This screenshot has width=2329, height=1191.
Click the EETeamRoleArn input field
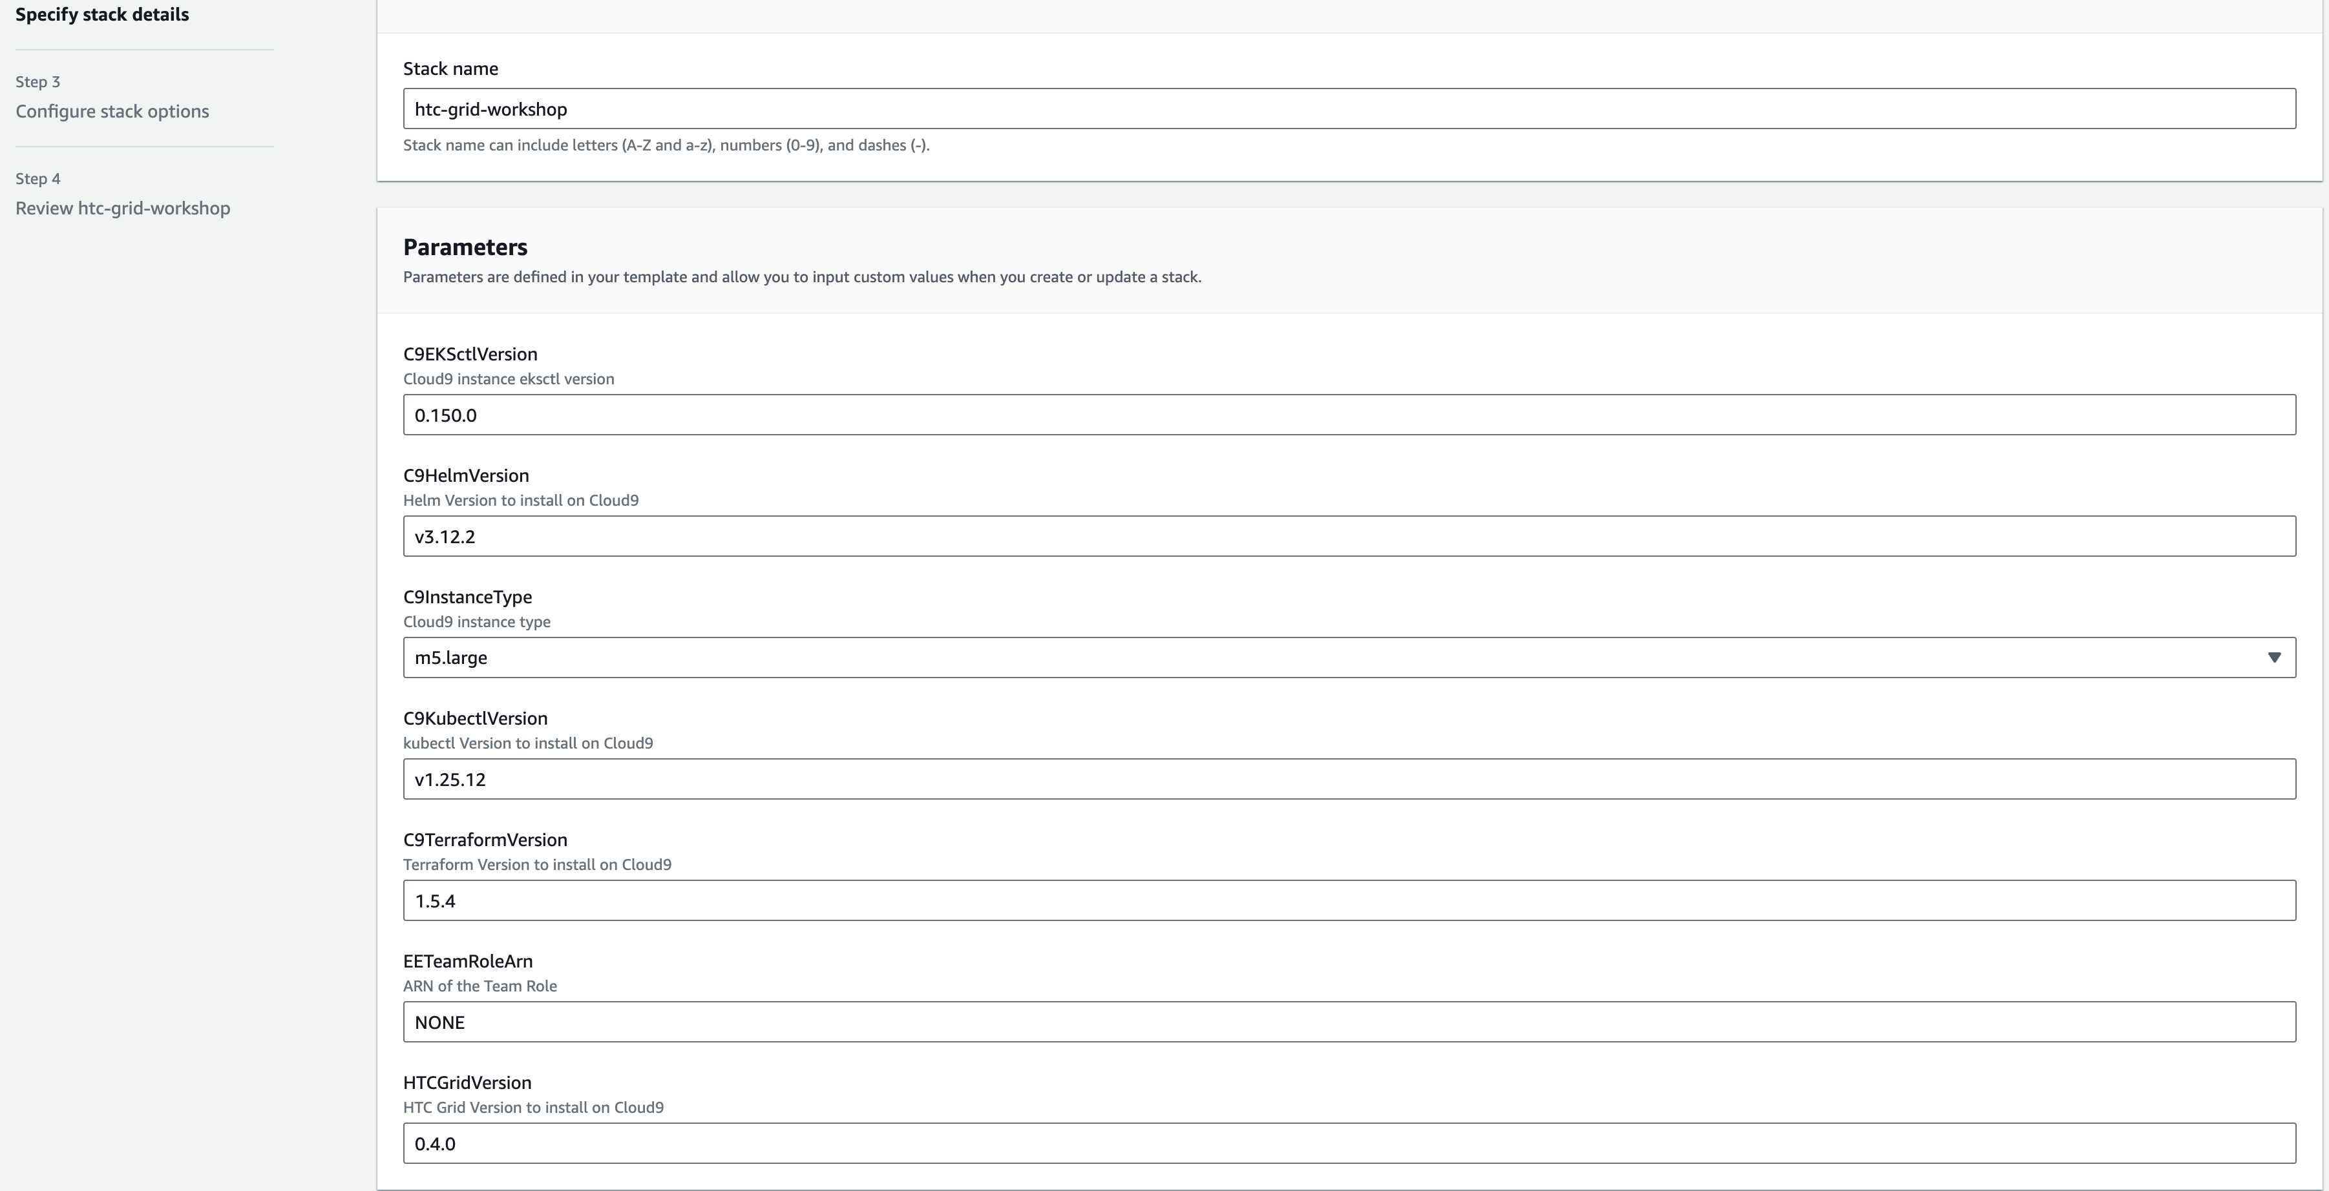pyautogui.click(x=1347, y=1022)
